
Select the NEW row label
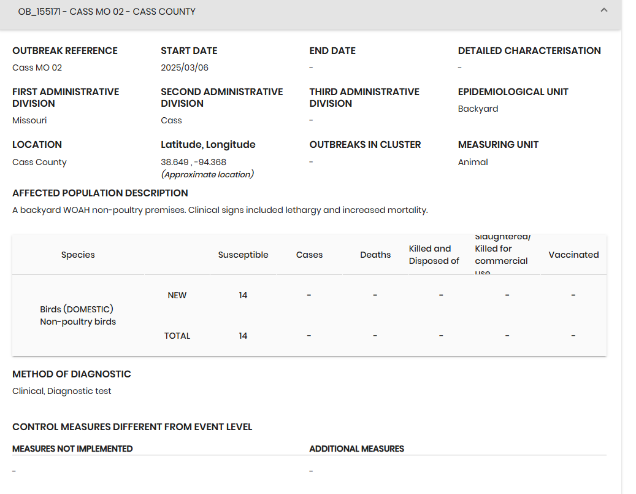(x=177, y=295)
